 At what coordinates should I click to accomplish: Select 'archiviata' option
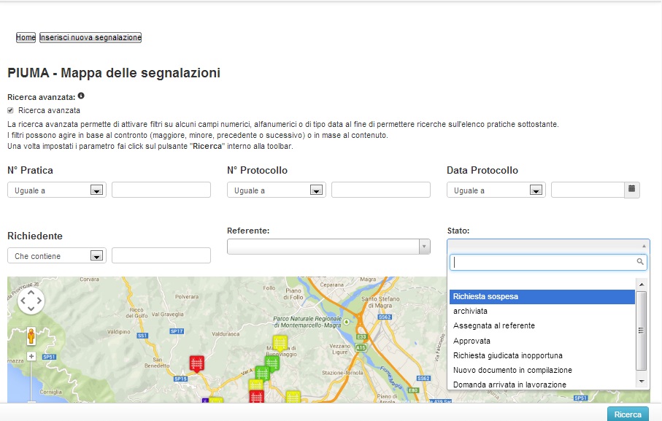click(x=542, y=311)
